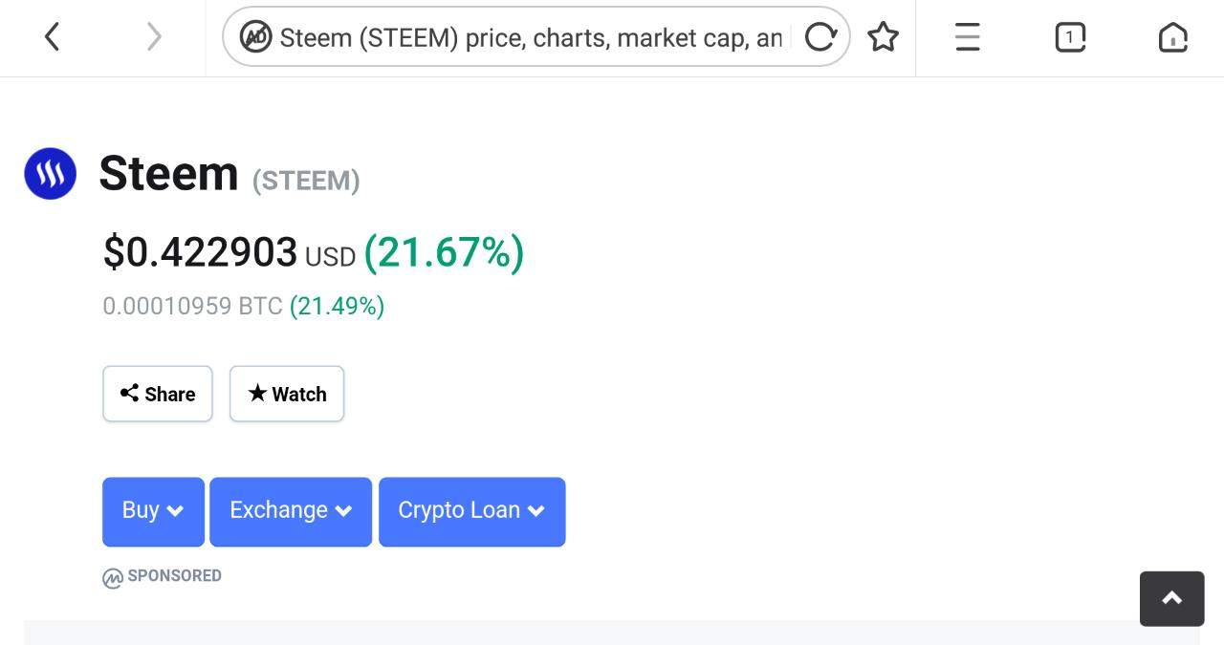Click the Steem coin name heading
Screen dimensions: 1224x645
pyautogui.click(x=168, y=174)
